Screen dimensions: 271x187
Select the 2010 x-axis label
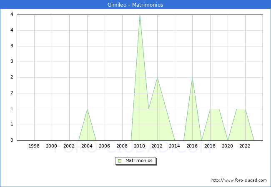point(140,146)
